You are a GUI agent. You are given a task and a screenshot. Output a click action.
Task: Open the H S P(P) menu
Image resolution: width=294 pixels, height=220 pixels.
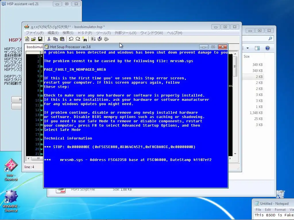tap(85, 33)
